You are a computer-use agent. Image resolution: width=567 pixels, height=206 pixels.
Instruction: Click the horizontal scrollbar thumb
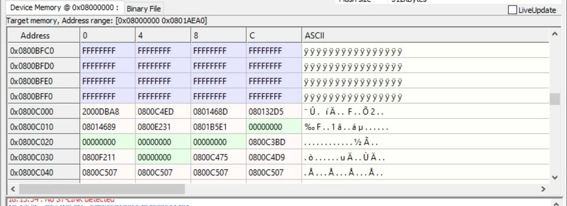(102, 189)
